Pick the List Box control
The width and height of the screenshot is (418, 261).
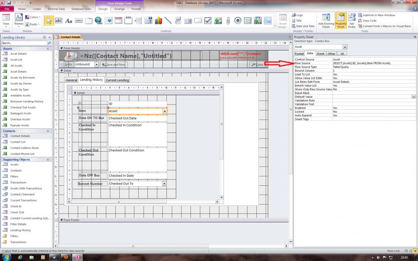tap(188, 20)
